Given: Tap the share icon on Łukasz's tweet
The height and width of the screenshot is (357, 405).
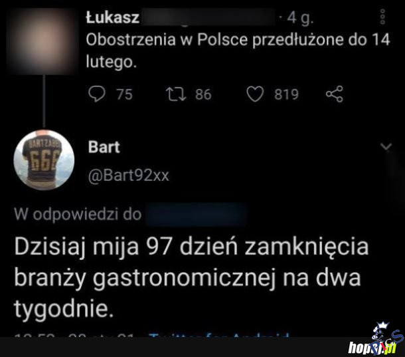Looking at the screenshot, I should (x=335, y=94).
